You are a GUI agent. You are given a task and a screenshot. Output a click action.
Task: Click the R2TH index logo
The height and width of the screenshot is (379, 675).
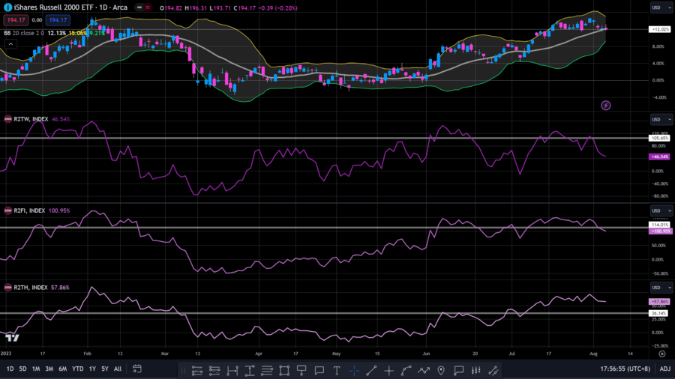click(7, 288)
